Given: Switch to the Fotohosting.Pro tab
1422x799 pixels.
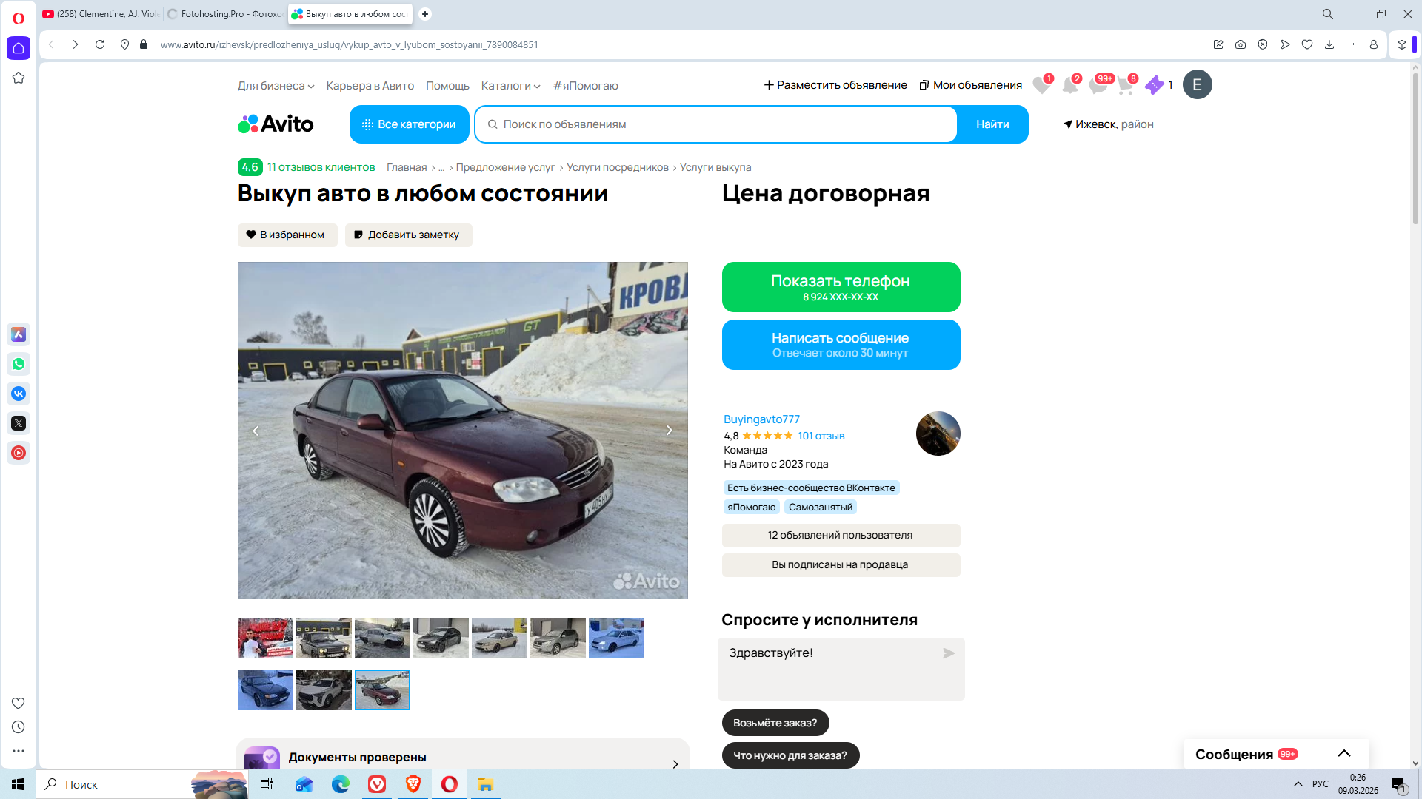Looking at the screenshot, I should coord(224,14).
